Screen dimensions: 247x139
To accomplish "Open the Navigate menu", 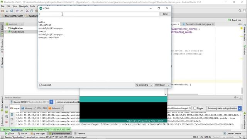I will click(24, 6).
